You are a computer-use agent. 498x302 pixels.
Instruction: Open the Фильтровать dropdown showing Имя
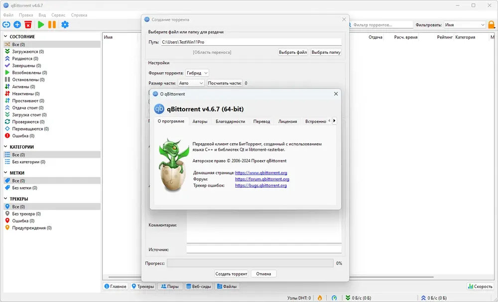coord(465,25)
